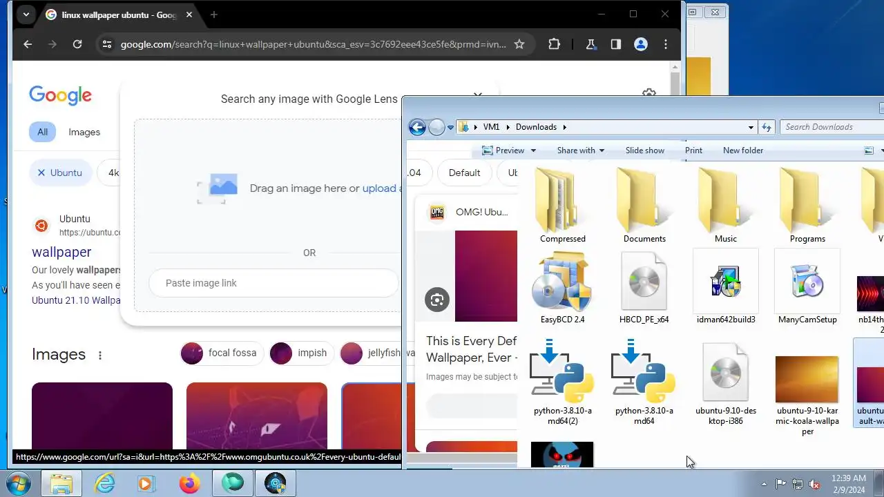The image size is (884, 497).
Task: Open the Chrome profile avatar
Action: [x=641, y=44]
